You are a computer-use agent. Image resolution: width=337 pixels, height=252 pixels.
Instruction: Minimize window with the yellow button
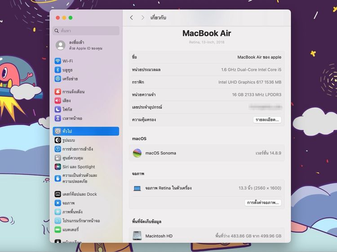(64, 18)
